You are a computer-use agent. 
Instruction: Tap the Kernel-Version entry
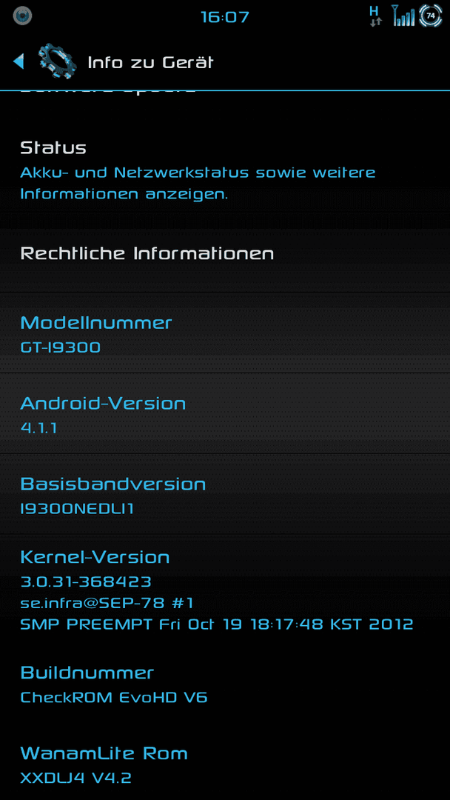point(225,591)
